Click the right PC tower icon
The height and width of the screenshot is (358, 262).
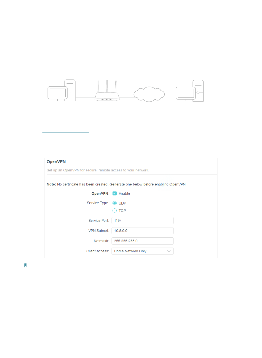point(198,91)
